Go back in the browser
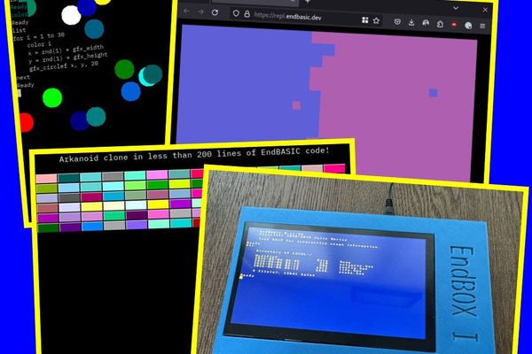 tap(186, 11)
